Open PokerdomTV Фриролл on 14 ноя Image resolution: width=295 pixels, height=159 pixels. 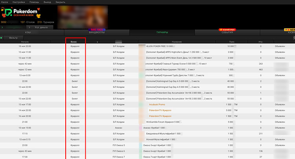(x=160, y=110)
